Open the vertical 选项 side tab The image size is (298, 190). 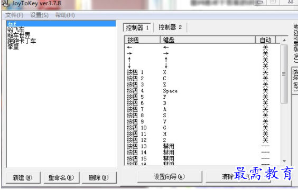[295, 80]
